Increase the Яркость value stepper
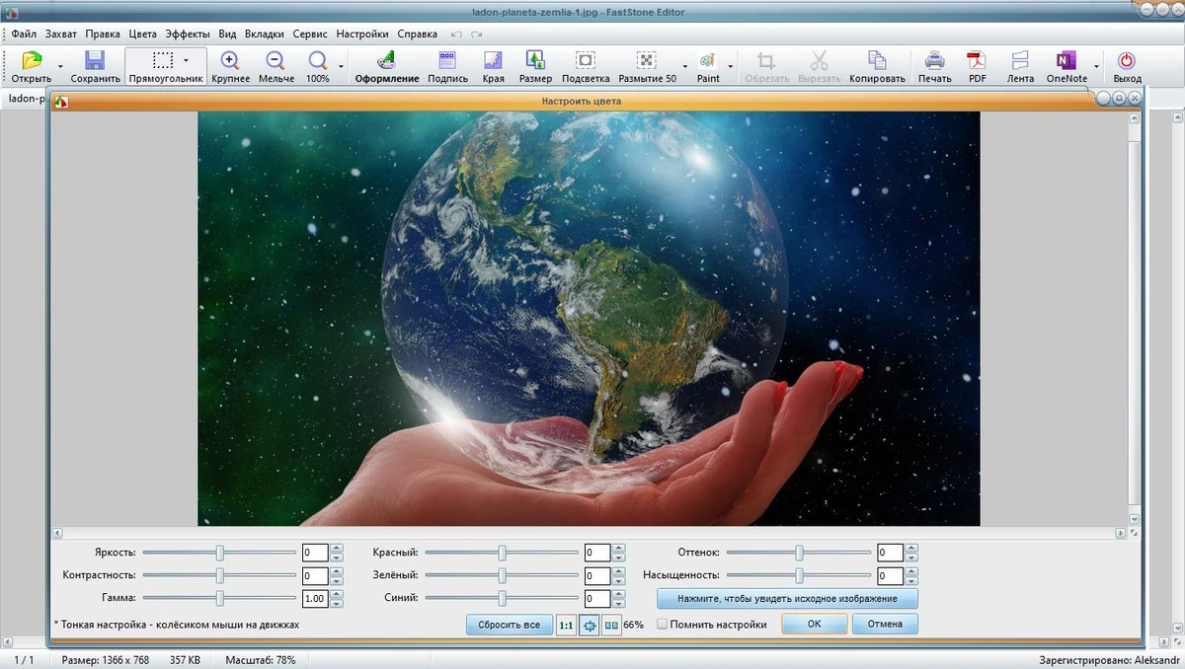Image resolution: width=1185 pixels, height=669 pixels. [x=337, y=549]
